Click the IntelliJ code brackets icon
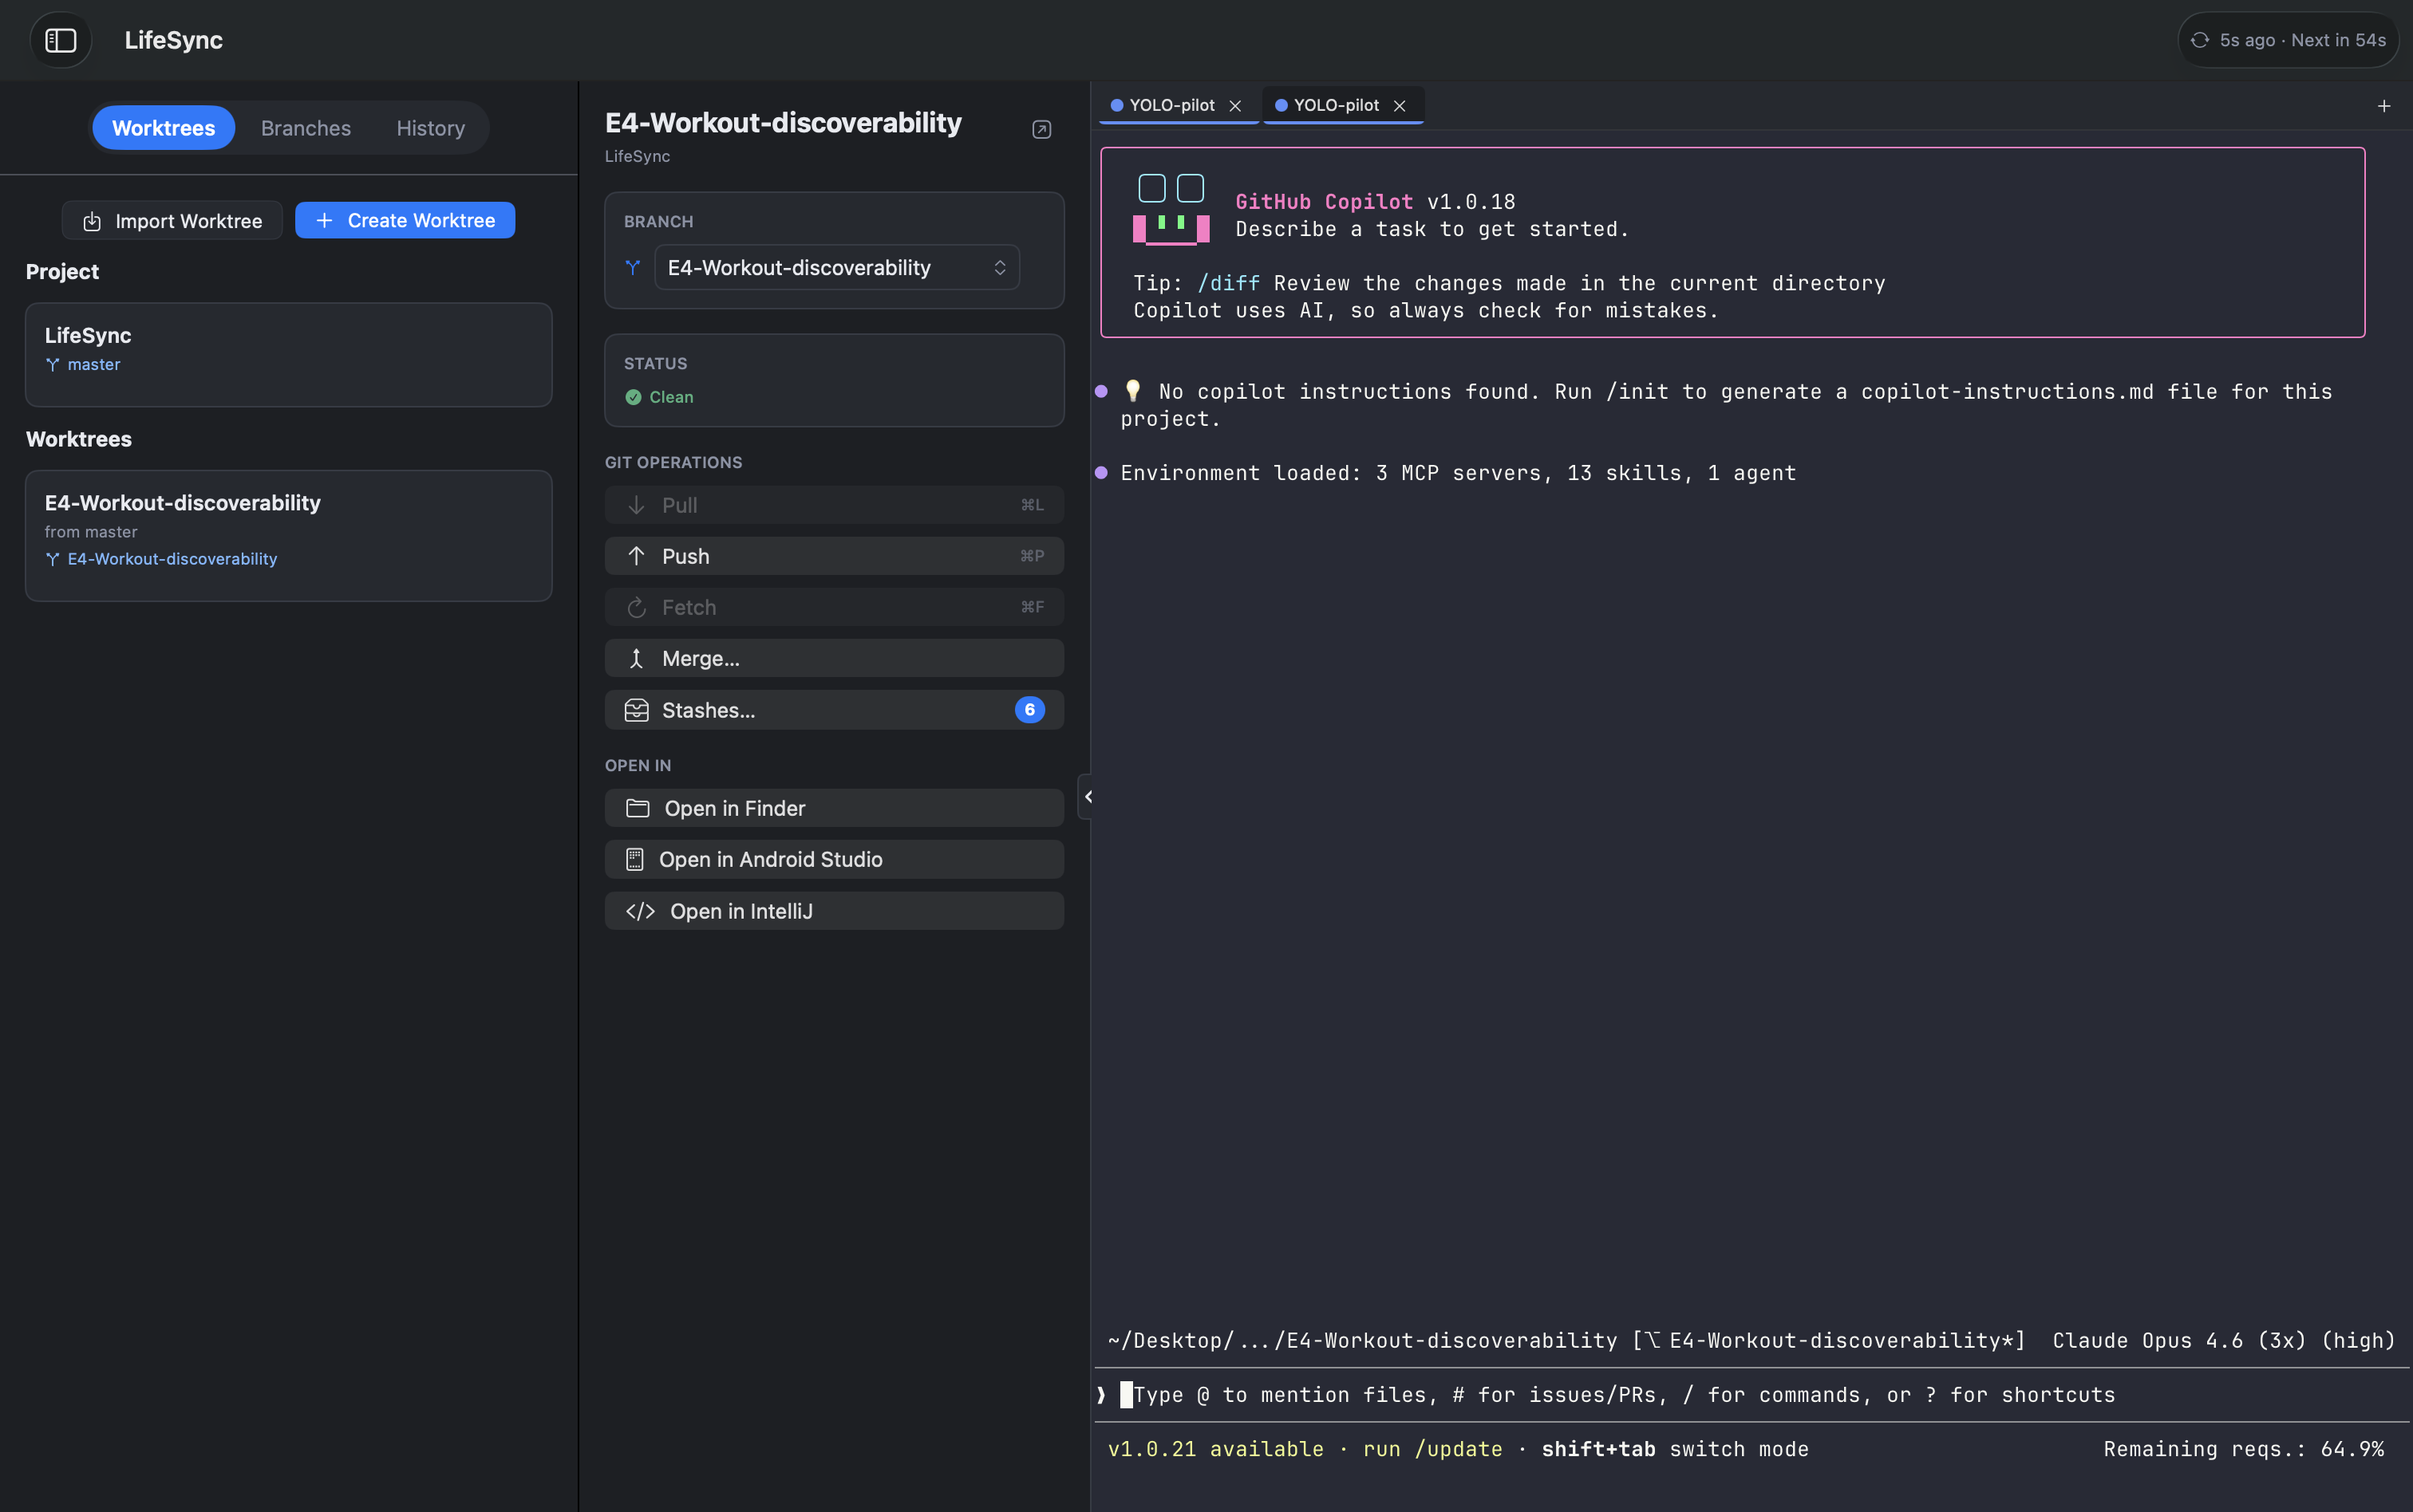This screenshot has width=2413, height=1512. click(x=640, y=911)
